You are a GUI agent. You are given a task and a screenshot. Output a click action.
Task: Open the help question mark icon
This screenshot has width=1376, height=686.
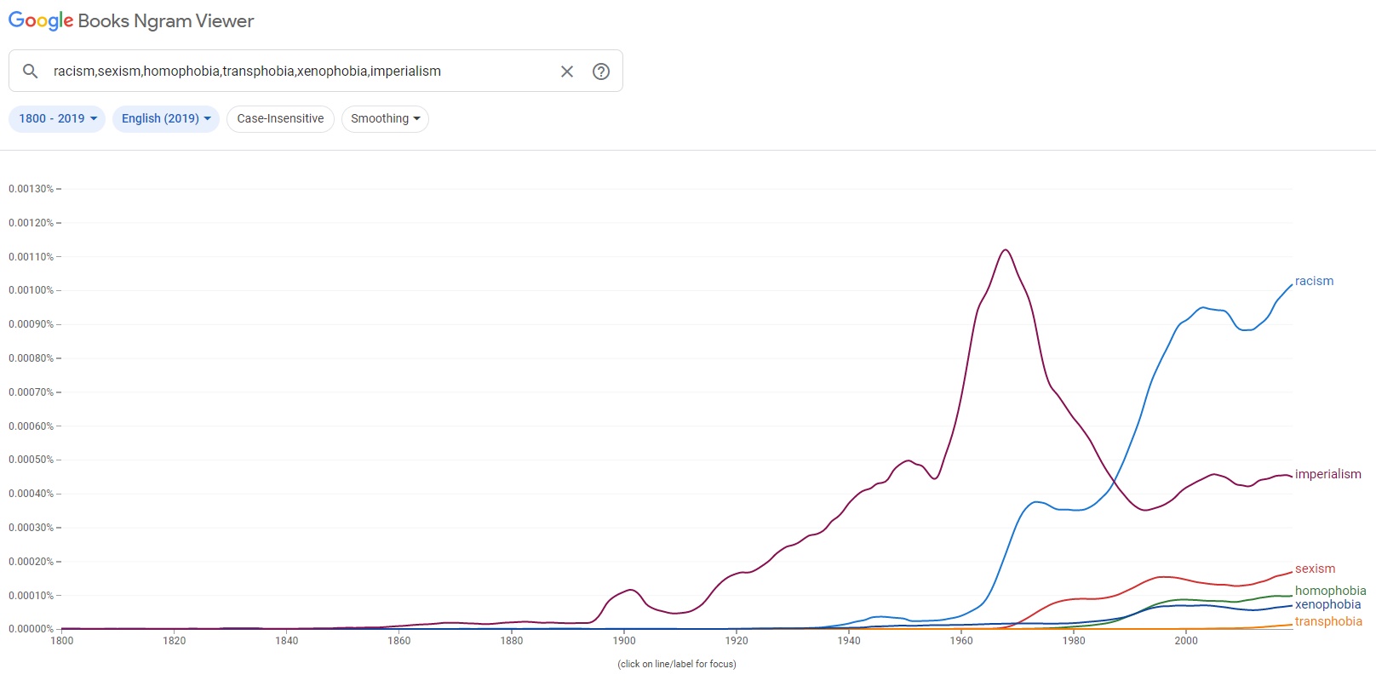601,71
